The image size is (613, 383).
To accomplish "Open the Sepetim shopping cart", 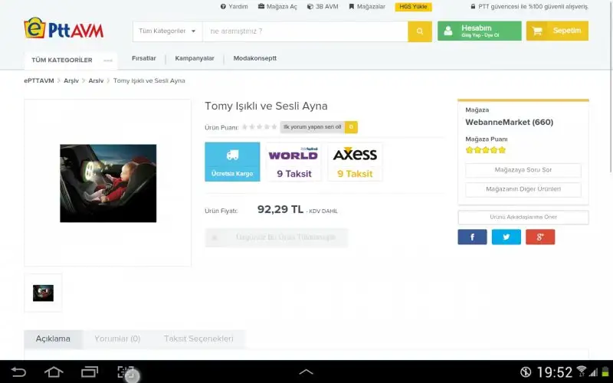I will (557, 31).
